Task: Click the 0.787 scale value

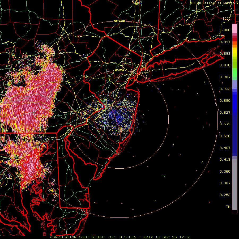Action: (225, 77)
